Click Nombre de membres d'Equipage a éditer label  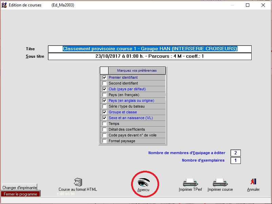click(x=187, y=153)
